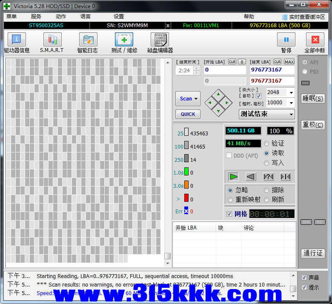Open the 驱动器信息 drive info icon
The image size is (332, 304).
17,40
